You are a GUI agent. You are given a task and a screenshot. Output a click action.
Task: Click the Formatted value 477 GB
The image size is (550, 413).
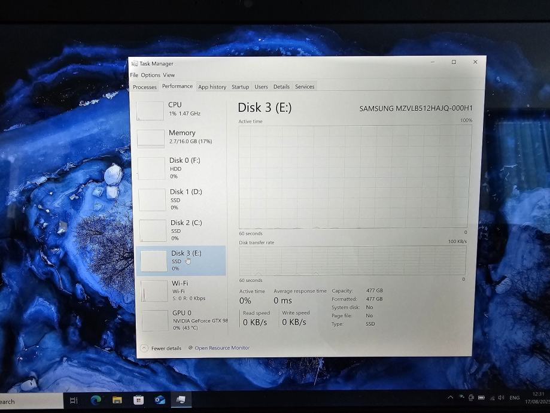pos(374,299)
